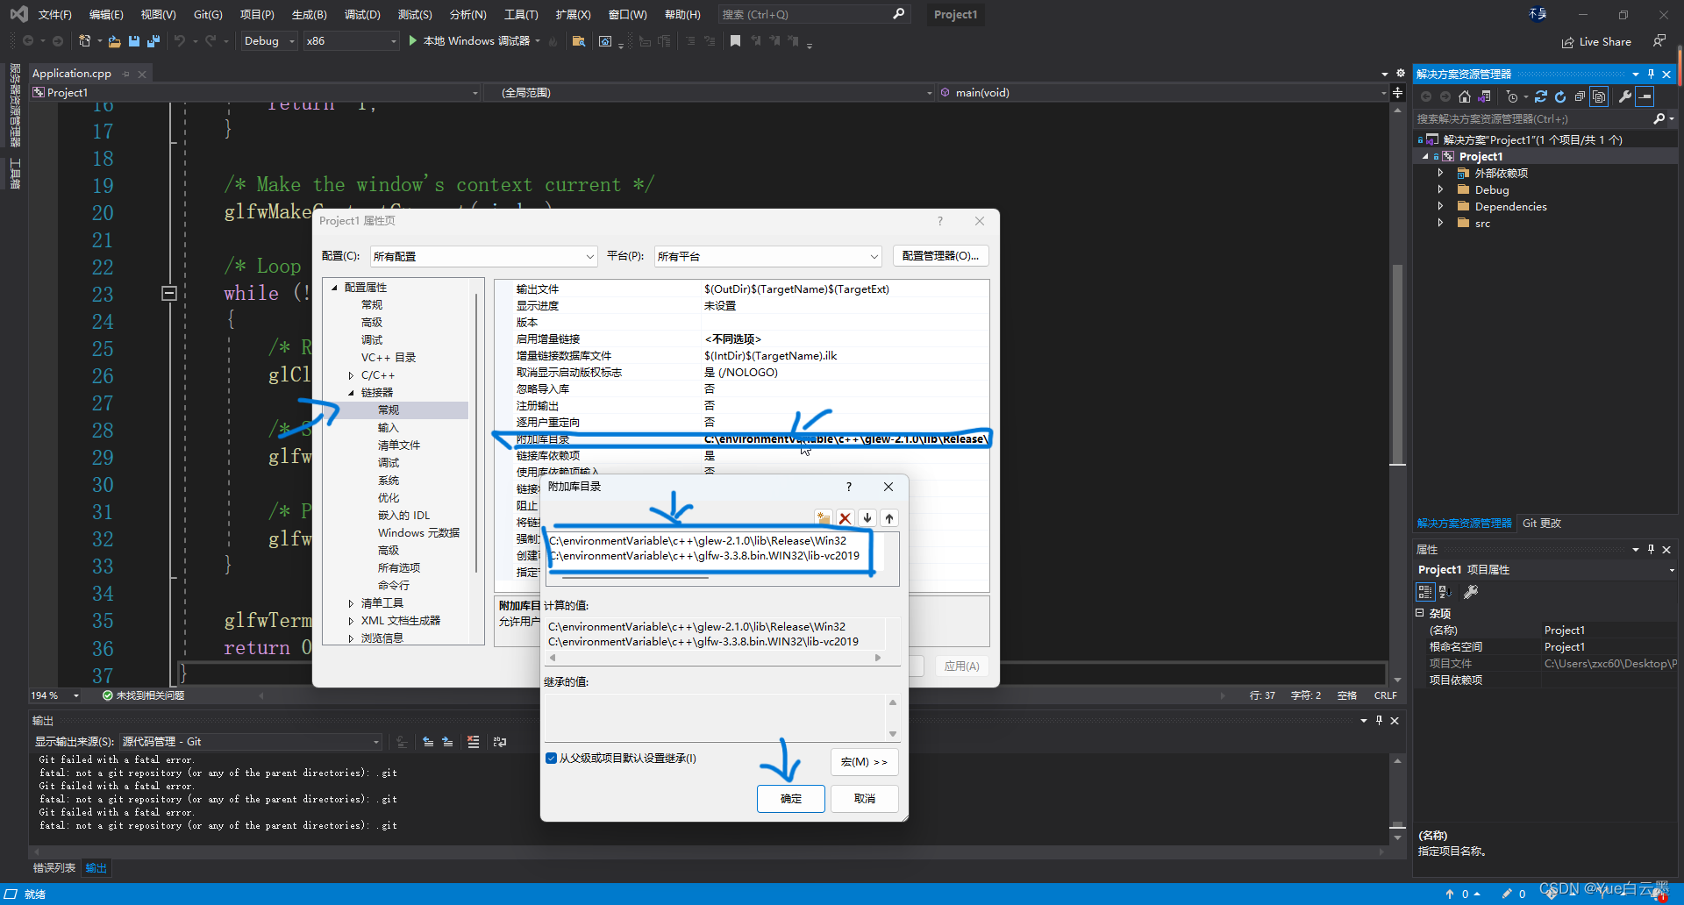The image size is (1684, 905).
Task: Expand the C/C++ tree node
Action: tap(351, 375)
